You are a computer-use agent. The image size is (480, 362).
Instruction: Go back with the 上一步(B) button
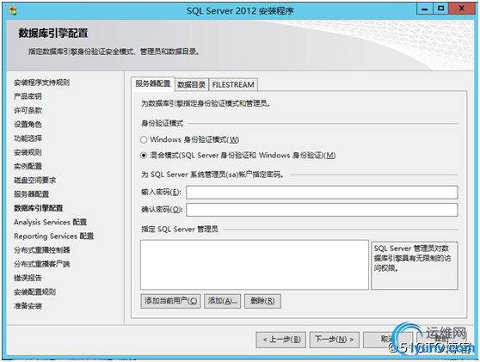[x=281, y=340]
